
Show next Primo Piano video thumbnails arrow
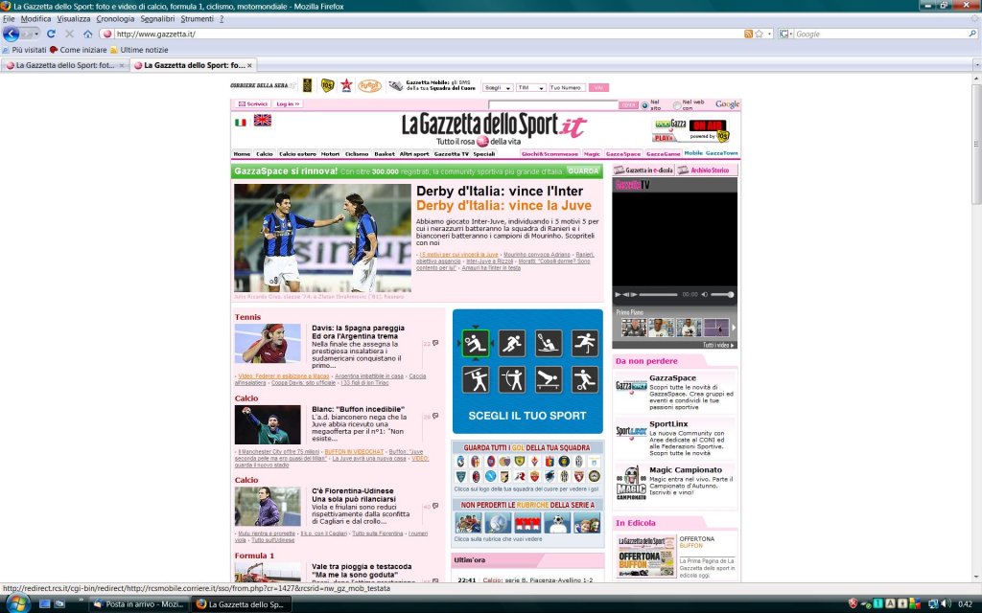pos(734,328)
